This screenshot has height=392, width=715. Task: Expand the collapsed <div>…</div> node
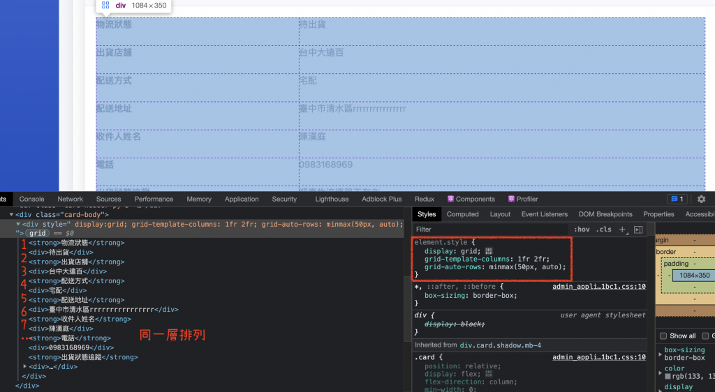click(x=25, y=366)
